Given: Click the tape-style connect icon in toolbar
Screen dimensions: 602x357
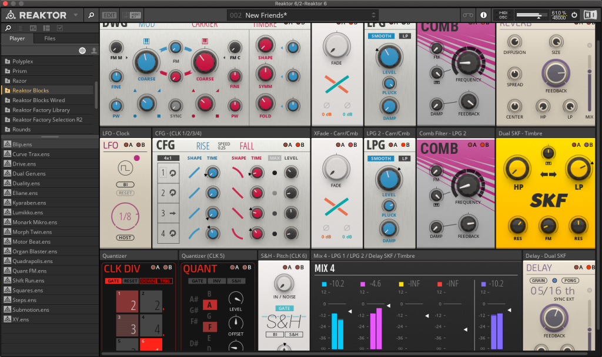Looking at the screenshot, I should click(x=467, y=15).
